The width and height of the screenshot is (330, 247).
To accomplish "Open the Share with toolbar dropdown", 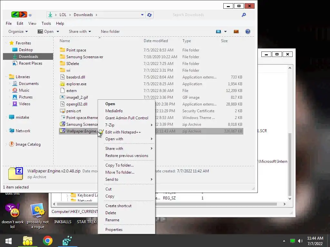I will pos(80,32).
